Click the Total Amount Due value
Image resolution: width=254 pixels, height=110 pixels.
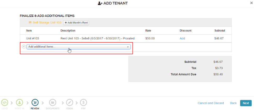[x=218, y=74]
